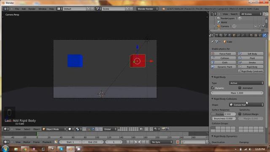Screen dimensions: 270x152
Task: Click the Mass value slider
Action: 237,93
